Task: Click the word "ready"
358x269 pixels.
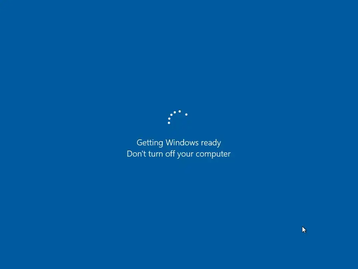Action: [211, 143]
